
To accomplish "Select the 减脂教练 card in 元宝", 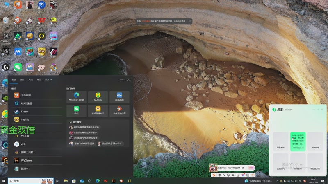I will [315, 141].
